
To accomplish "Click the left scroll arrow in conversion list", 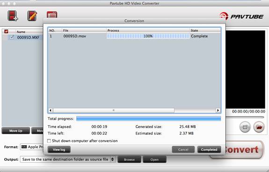I will pyautogui.click(x=51, y=110).
